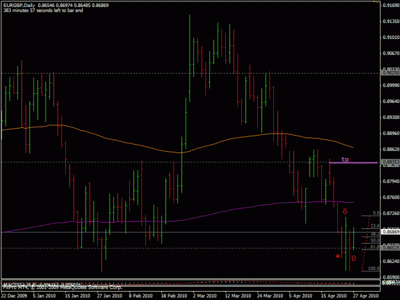The image size is (400, 300).
Task: Click the 0.89990 price scale value
Action: [x=391, y=85]
